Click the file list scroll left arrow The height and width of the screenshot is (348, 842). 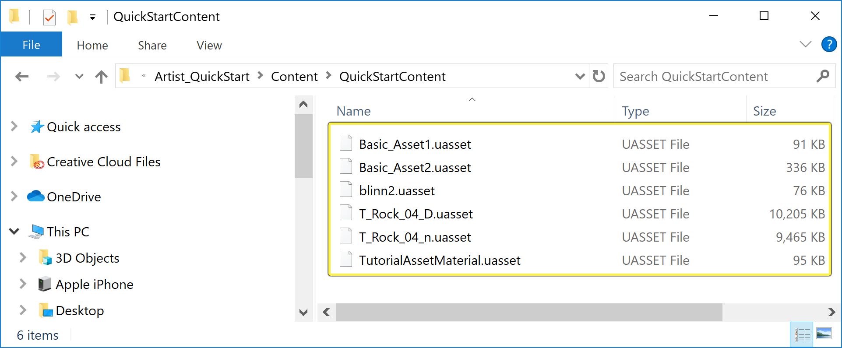327,313
